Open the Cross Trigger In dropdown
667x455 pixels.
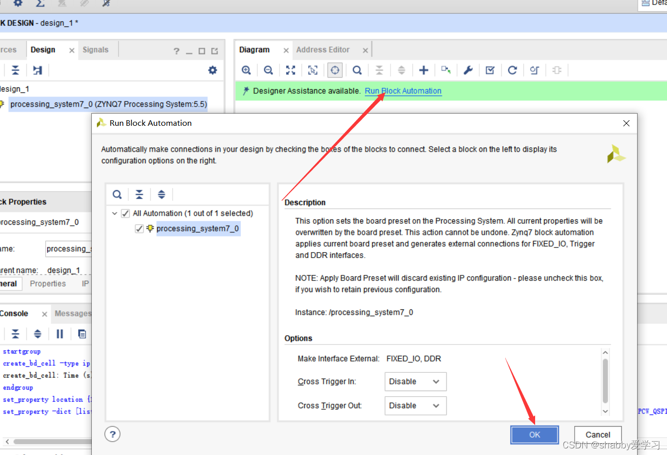point(415,381)
